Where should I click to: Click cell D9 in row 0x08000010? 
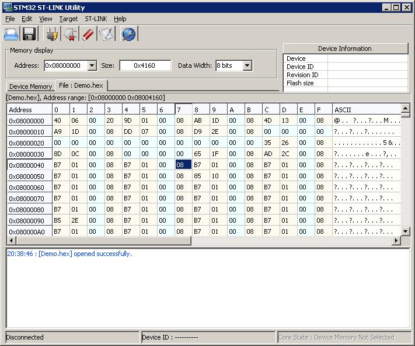[201, 132]
